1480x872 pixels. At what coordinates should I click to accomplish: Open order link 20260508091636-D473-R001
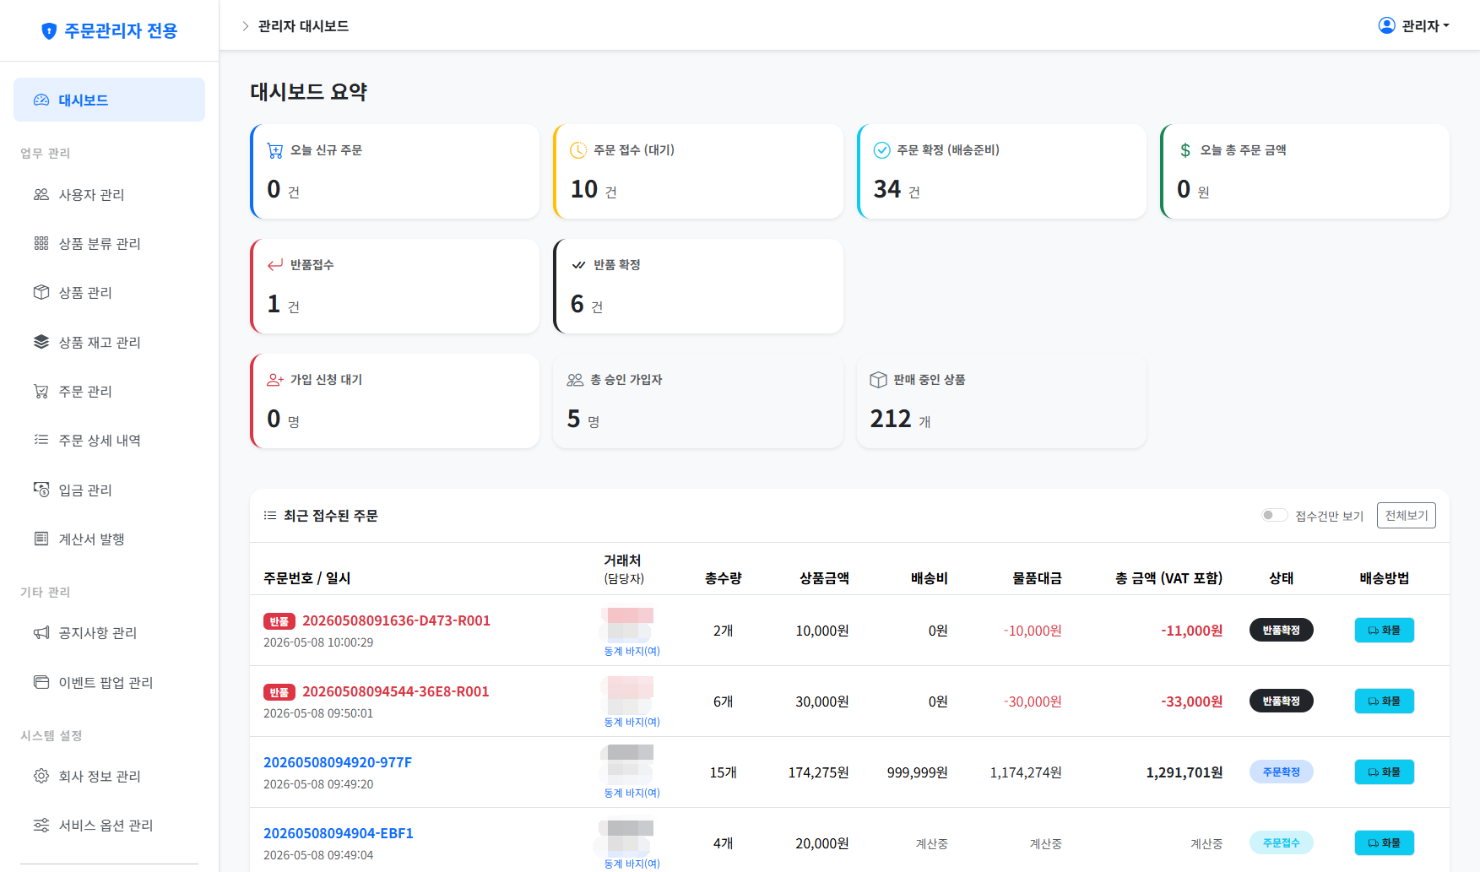point(396,620)
